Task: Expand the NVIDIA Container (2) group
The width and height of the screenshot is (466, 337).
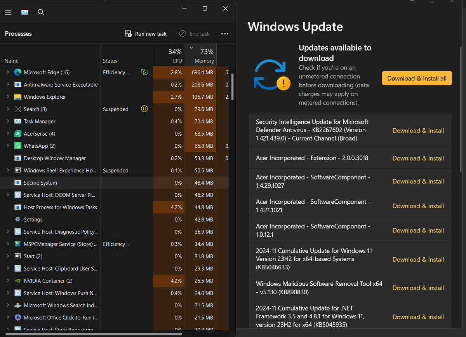Action: click(8, 281)
